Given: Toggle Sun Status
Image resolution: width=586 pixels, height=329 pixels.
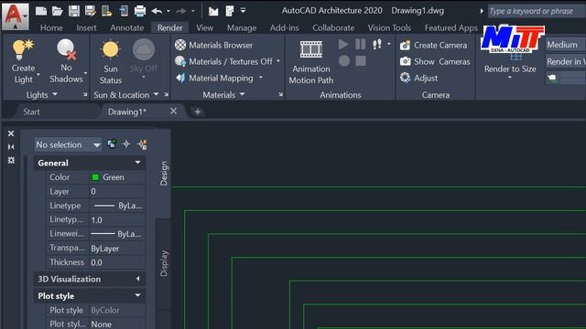Looking at the screenshot, I should pyautogui.click(x=111, y=62).
